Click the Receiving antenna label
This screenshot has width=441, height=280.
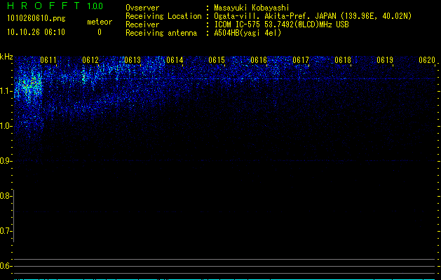(x=161, y=33)
